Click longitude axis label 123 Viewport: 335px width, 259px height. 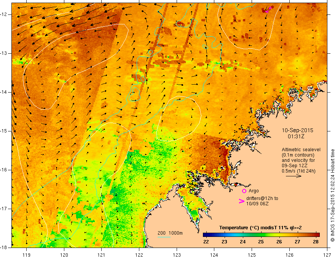pyautogui.click(x=177, y=255)
